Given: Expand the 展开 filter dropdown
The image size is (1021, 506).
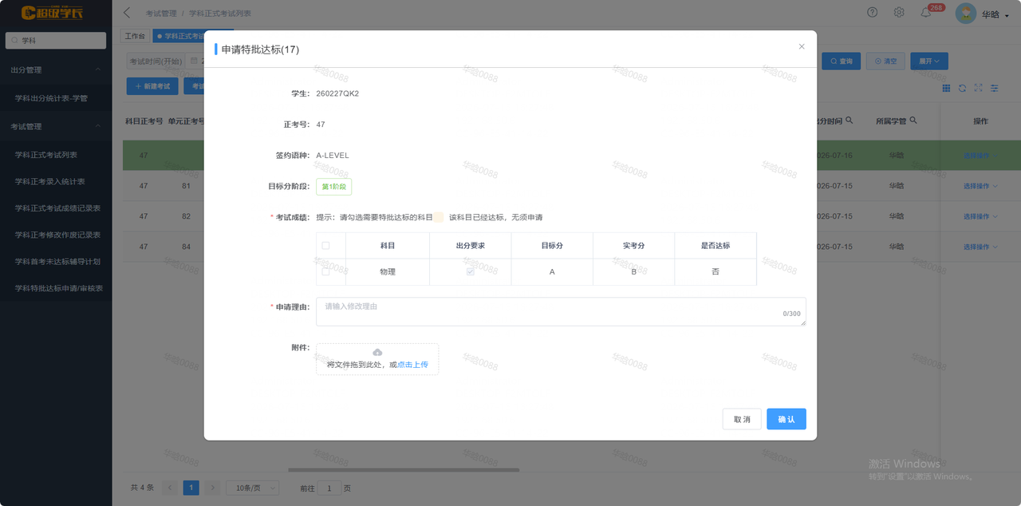Looking at the screenshot, I should coord(930,61).
